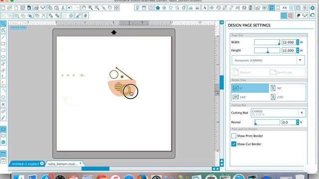Viewport: 319px width, 179px height.
Task: Open Finder from the Dock
Action: (x=19, y=177)
